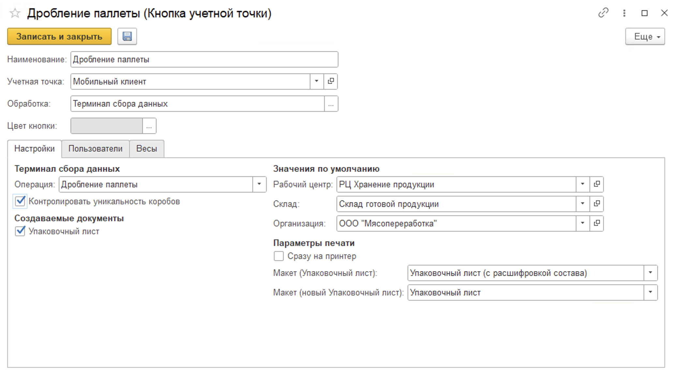Switch to the Пользователи tab
This screenshot has height=374, width=677.
pyautogui.click(x=95, y=149)
